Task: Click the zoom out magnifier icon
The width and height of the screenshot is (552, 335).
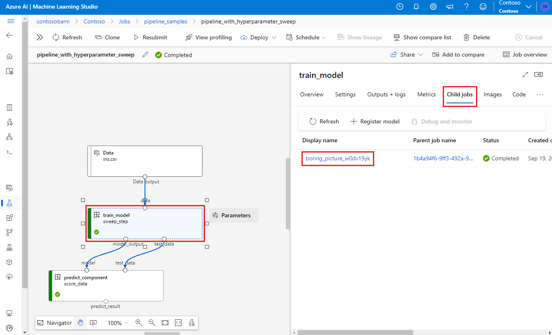Action: click(x=152, y=323)
